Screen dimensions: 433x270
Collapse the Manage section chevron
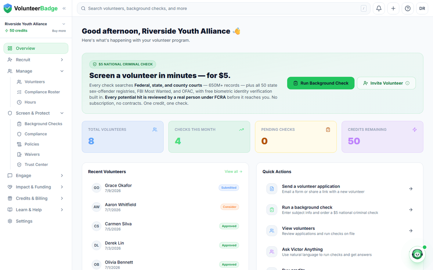pyautogui.click(x=62, y=71)
